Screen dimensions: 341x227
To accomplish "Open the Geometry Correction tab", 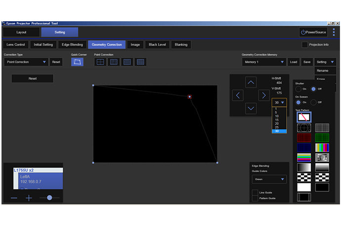I will (x=107, y=44).
